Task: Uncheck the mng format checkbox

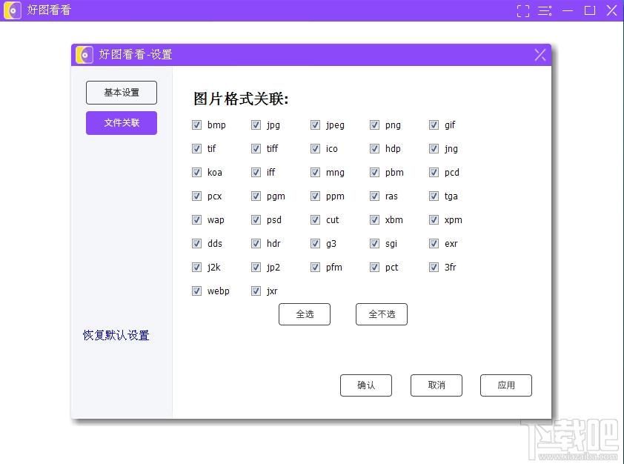Action: pyautogui.click(x=315, y=172)
